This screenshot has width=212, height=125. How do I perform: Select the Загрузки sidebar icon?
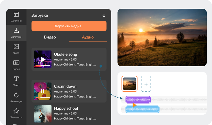(16, 33)
